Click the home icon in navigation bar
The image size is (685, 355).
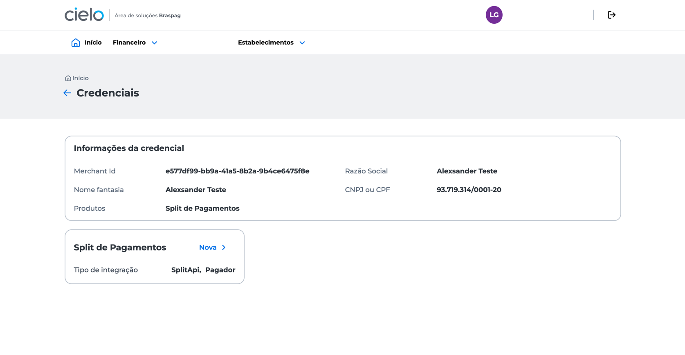[76, 43]
